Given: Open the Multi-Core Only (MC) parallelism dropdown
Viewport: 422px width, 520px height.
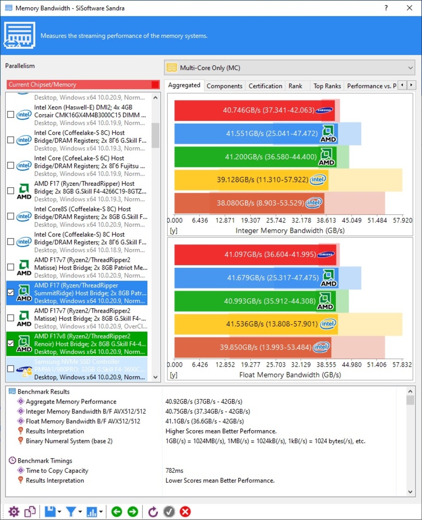Looking at the screenshot, I should (289, 68).
